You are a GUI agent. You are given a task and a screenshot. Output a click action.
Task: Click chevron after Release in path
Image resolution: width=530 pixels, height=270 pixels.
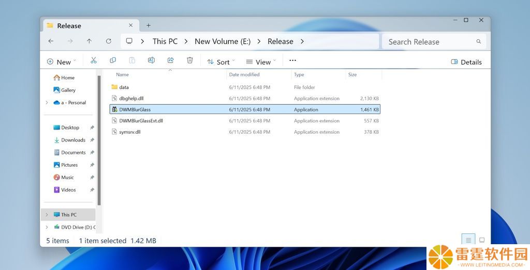(x=302, y=41)
